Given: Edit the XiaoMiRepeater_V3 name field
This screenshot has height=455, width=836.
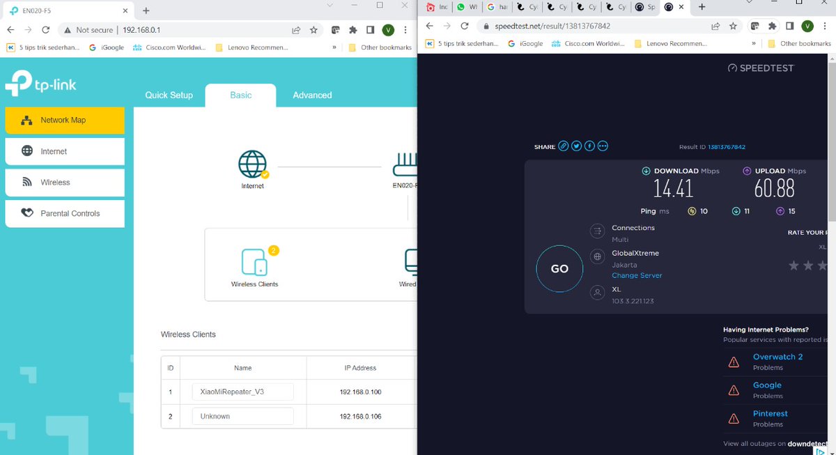Looking at the screenshot, I should (x=243, y=392).
